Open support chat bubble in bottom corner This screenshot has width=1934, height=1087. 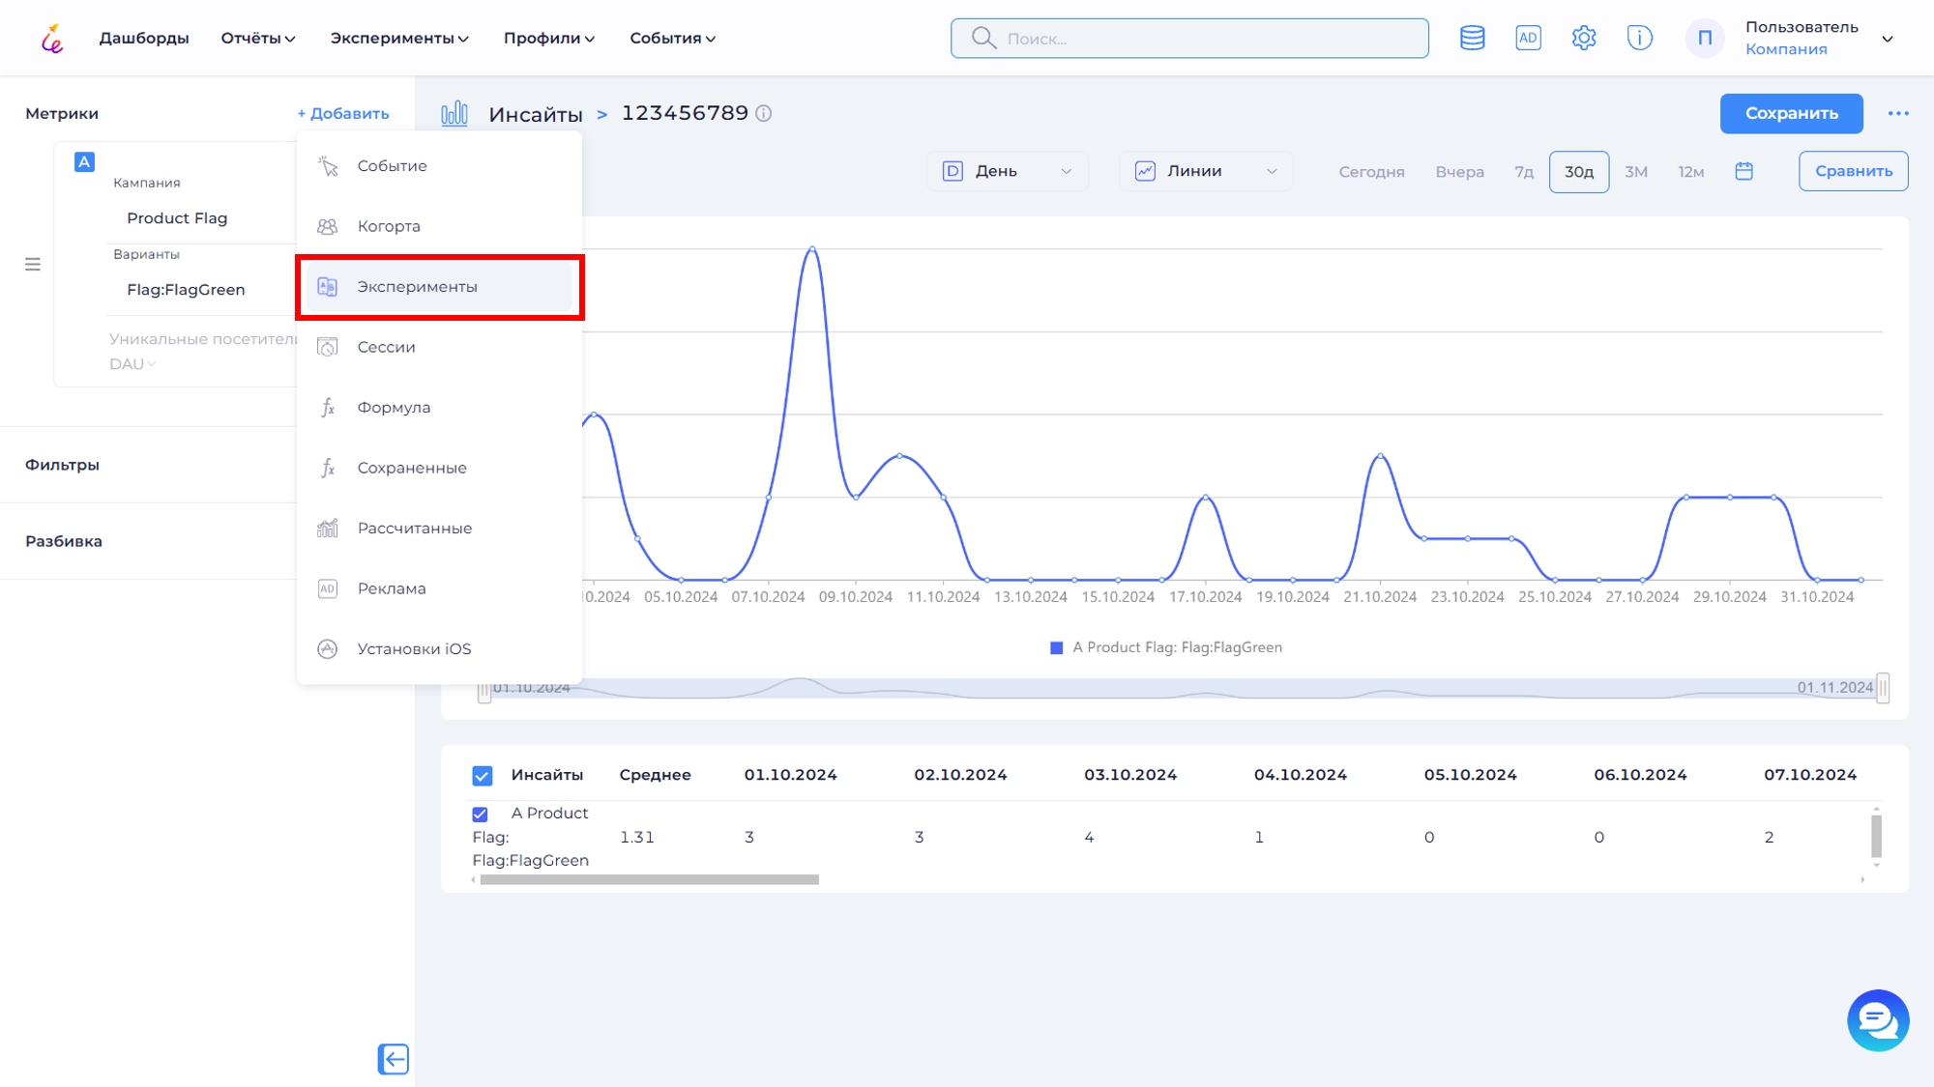pos(1877,1020)
